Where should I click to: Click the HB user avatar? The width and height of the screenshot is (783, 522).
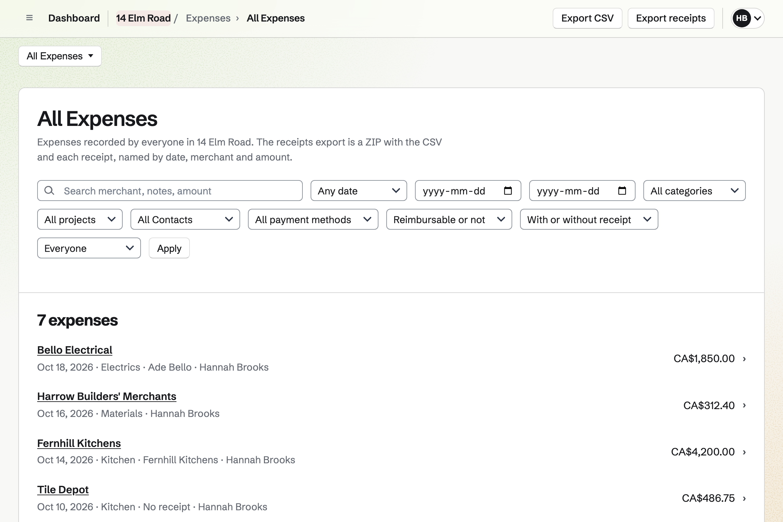(741, 18)
